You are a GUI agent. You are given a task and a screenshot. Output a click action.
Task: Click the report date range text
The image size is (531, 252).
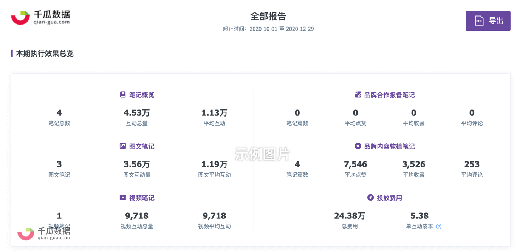click(268, 29)
